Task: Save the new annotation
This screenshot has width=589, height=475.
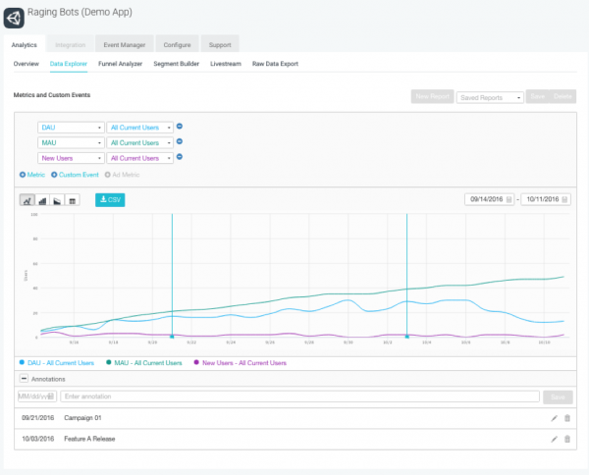Action: 558,396
